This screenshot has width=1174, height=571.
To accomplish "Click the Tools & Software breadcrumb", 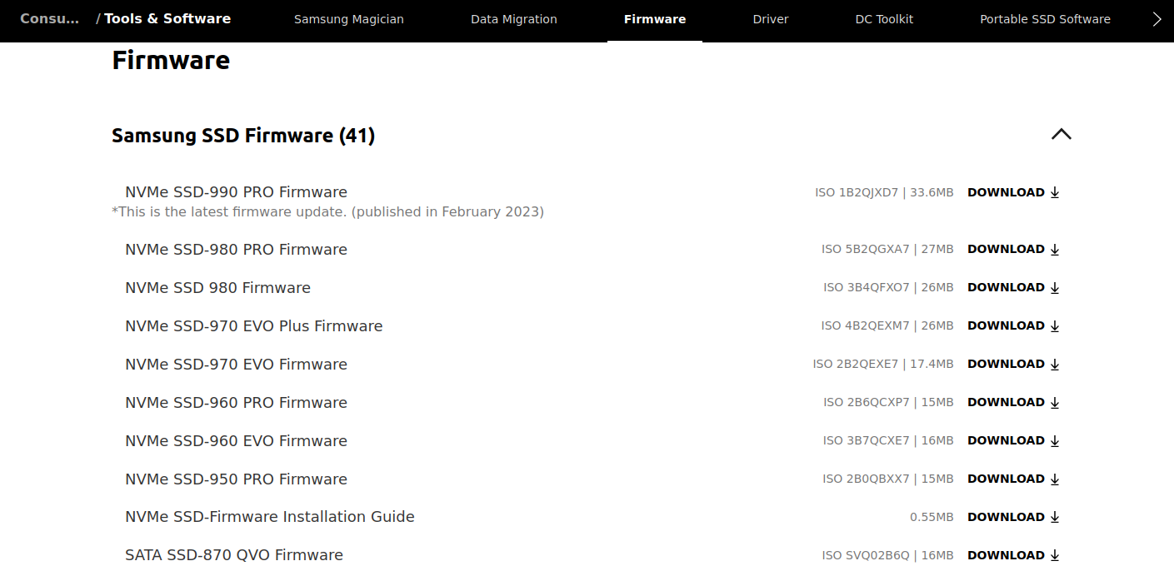I will click(167, 18).
